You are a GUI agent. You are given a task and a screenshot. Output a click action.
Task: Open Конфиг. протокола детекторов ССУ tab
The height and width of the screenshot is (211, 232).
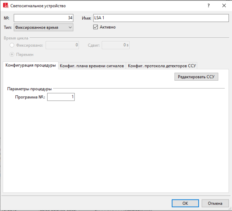[x=162, y=66]
